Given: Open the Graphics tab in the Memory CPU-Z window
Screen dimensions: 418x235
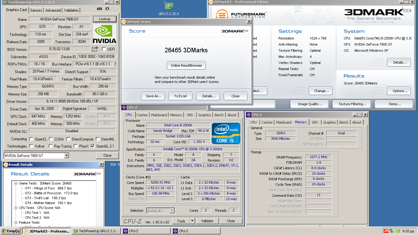Looking at the screenshot, I should (x=330, y=122).
